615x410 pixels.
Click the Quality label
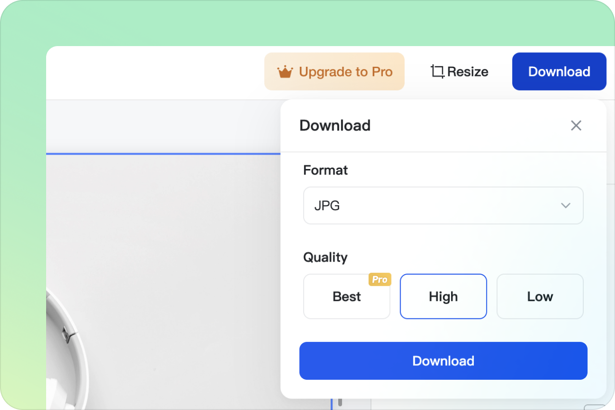click(325, 257)
